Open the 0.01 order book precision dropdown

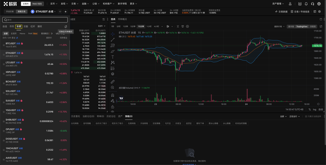click(102, 26)
